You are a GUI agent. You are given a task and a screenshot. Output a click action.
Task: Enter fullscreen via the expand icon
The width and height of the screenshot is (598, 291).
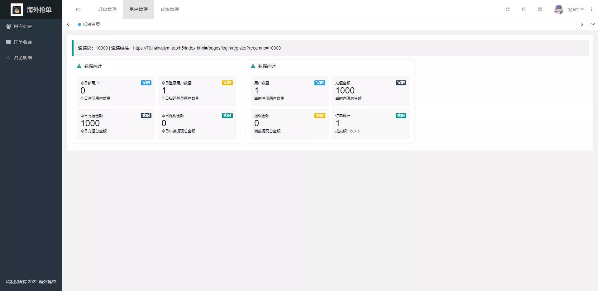point(539,9)
